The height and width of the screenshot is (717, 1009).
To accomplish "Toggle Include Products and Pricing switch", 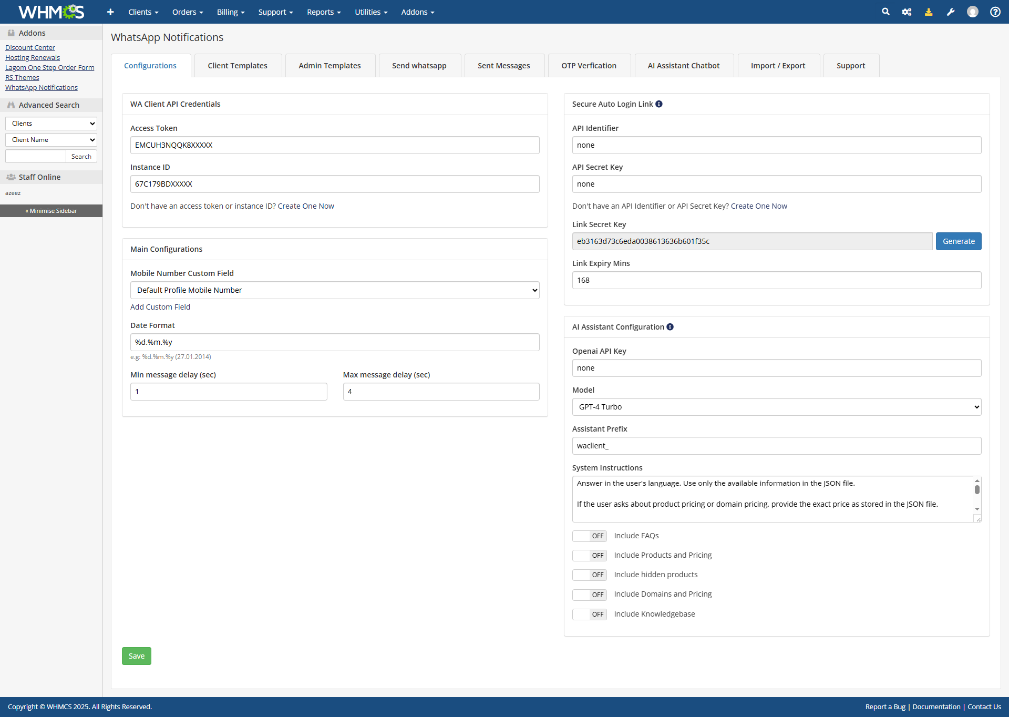I will click(589, 556).
